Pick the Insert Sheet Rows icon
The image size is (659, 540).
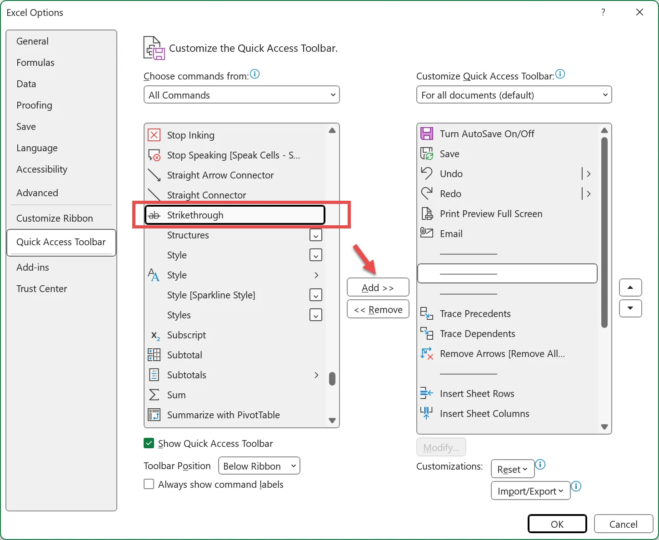click(x=427, y=394)
